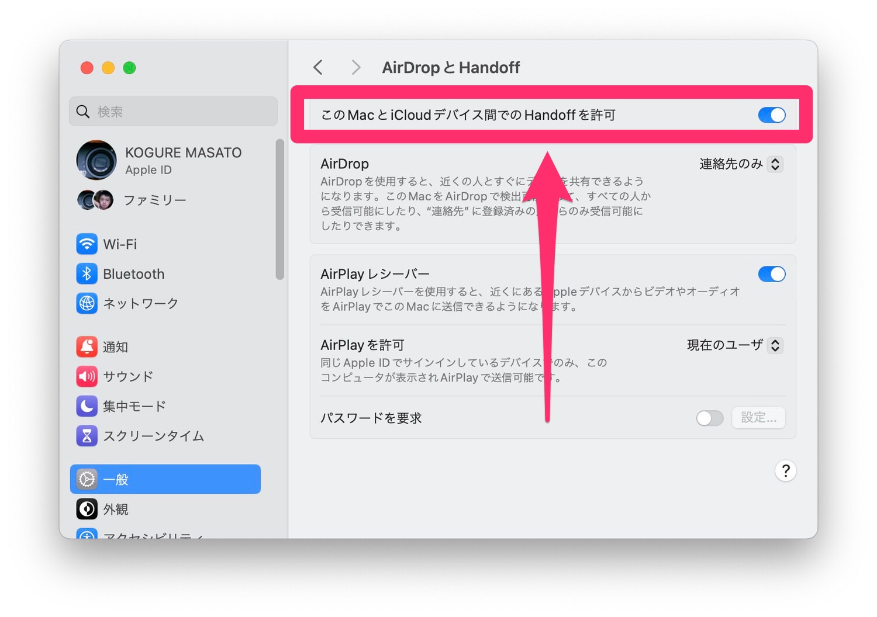Click the AirPlay レシーバー heading text
Image resolution: width=877 pixels, height=617 pixels.
coord(375,273)
